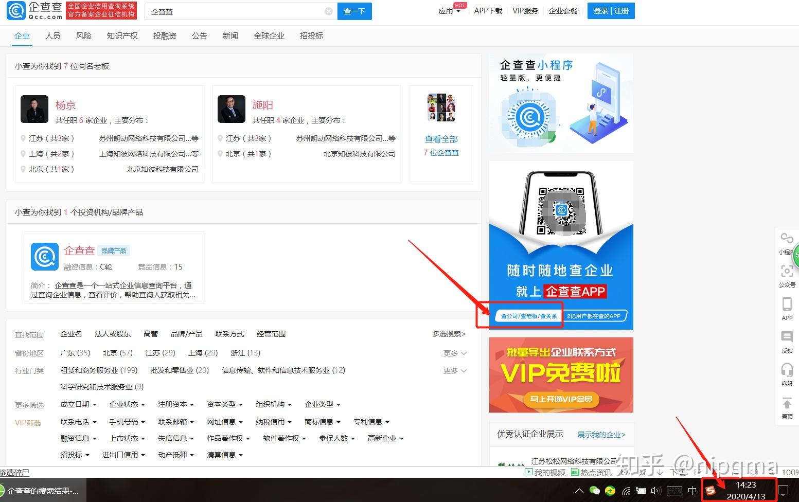Click the 企查查 search input field

pyautogui.click(x=241, y=11)
